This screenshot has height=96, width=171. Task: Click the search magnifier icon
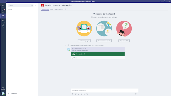coord(32,5)
